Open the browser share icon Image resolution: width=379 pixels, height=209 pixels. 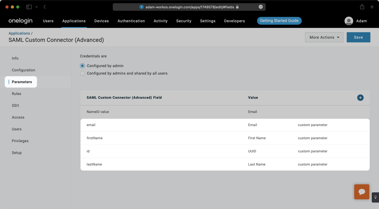coord(362,7)
